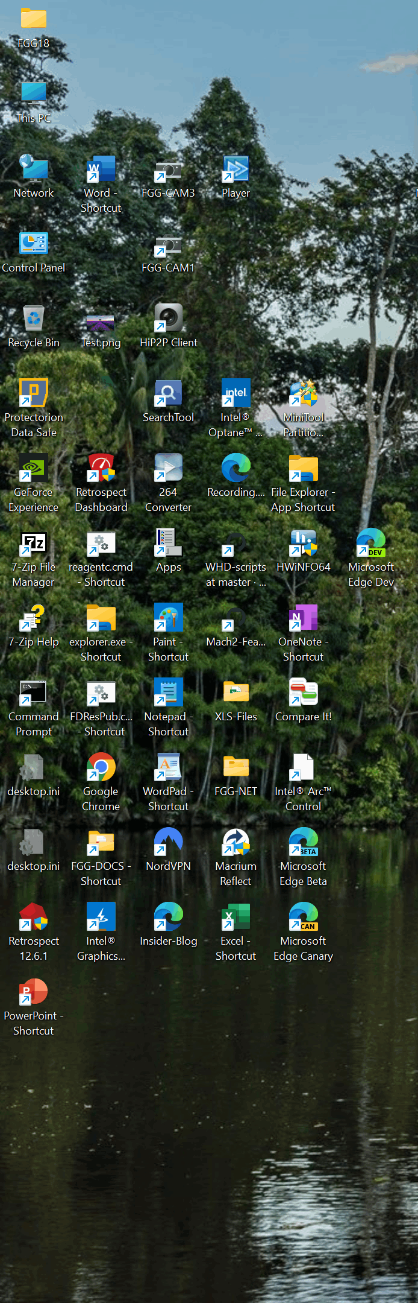The width and height of the screenshot is (418, 1303).
Task: Select the Intel Optane shortcut
Action: [236, 393]
